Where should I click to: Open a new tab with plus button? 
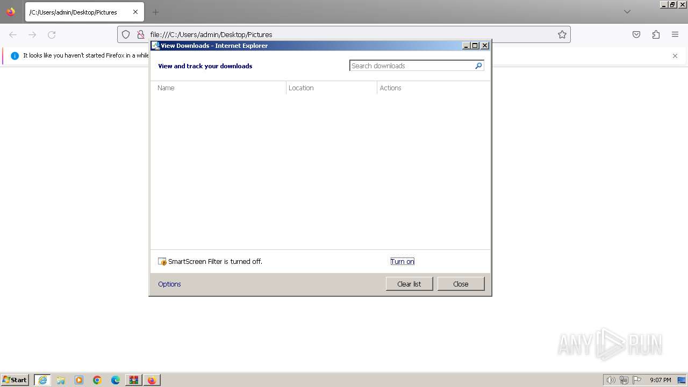click(155, 12)
